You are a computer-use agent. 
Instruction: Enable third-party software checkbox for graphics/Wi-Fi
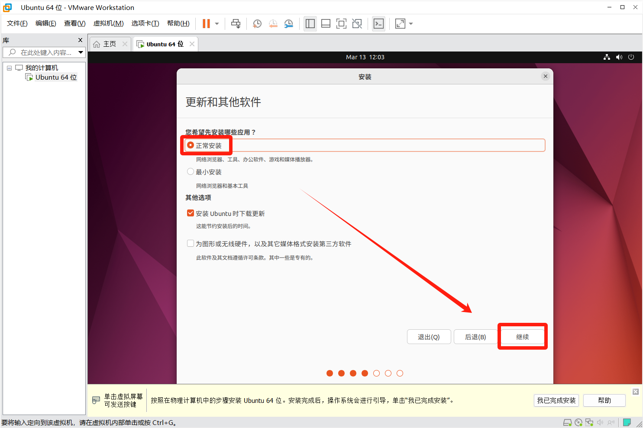pos(191,244)
